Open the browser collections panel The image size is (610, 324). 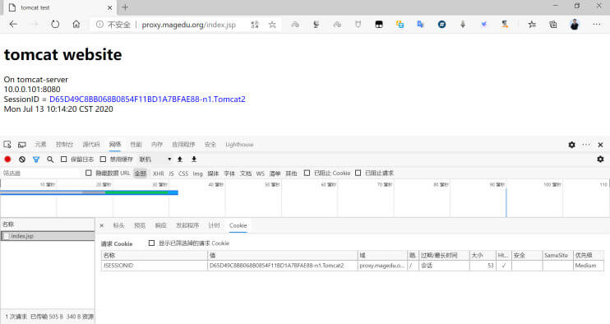click(552, 25)
